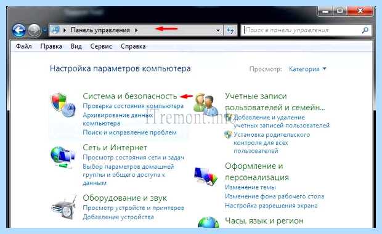The width and height of the screenshot is (382, 234).
Task: Open the Файл menu
Action: 23,46
